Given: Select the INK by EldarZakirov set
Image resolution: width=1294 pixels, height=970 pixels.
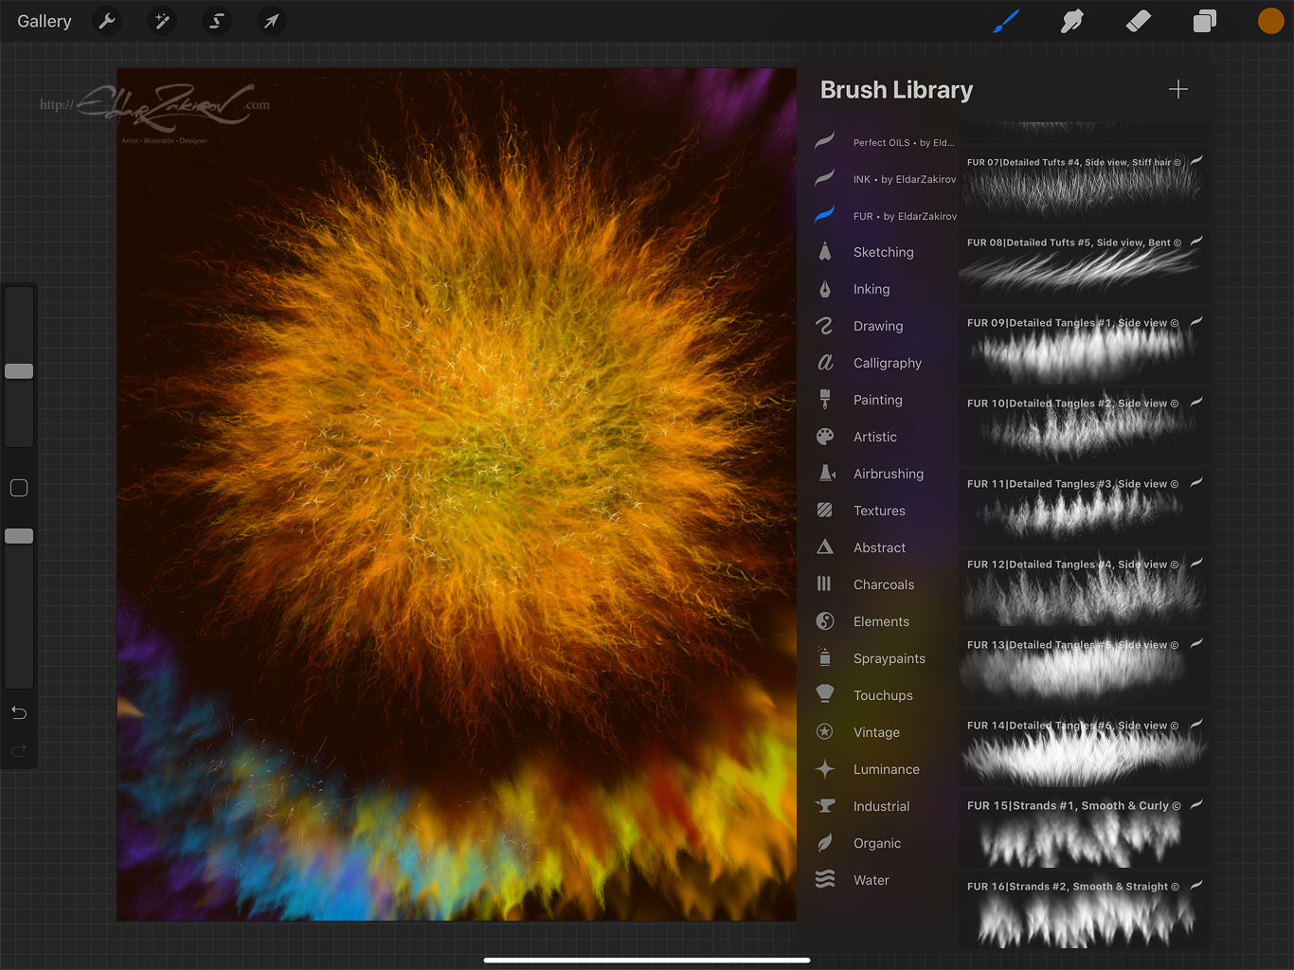Looking at the screenshot, I should [904, 179].
